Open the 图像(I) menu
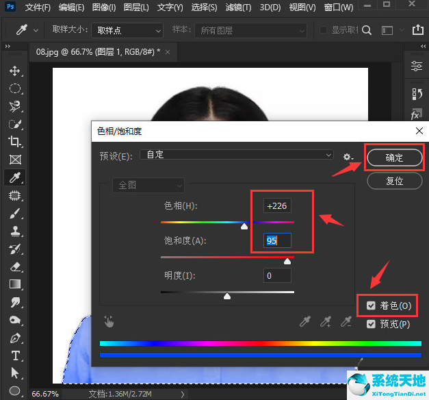The width and height of the screenshot is (429, 400). pyautogui.click(x=104, y=8)
